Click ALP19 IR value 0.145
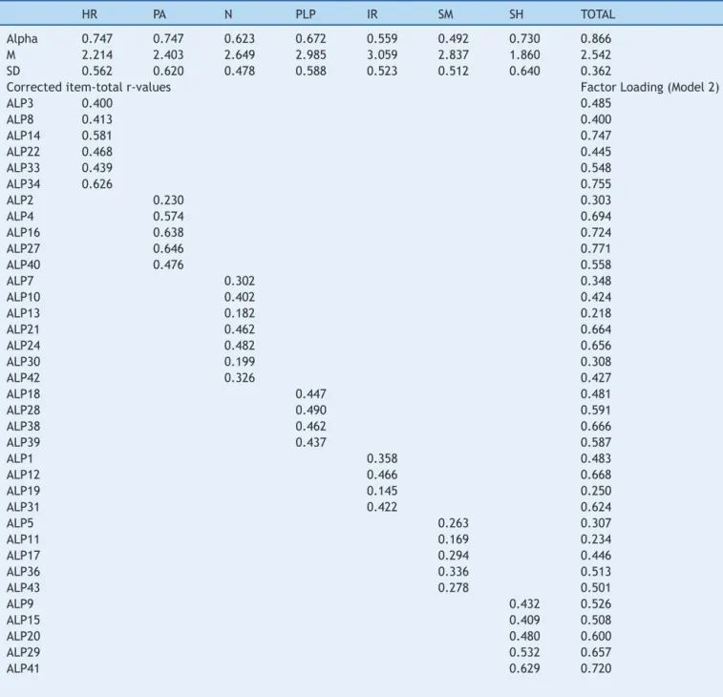 382,491
